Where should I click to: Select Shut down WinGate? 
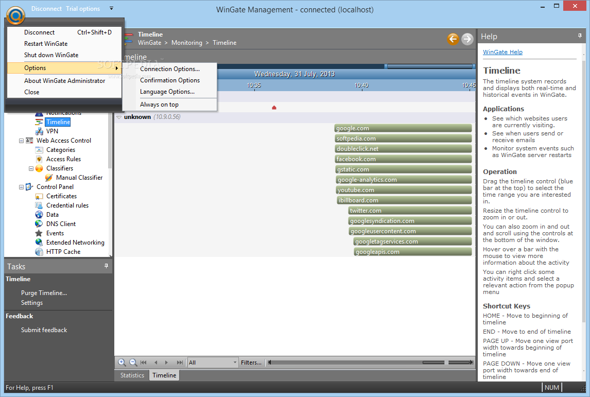click(64, 55)
